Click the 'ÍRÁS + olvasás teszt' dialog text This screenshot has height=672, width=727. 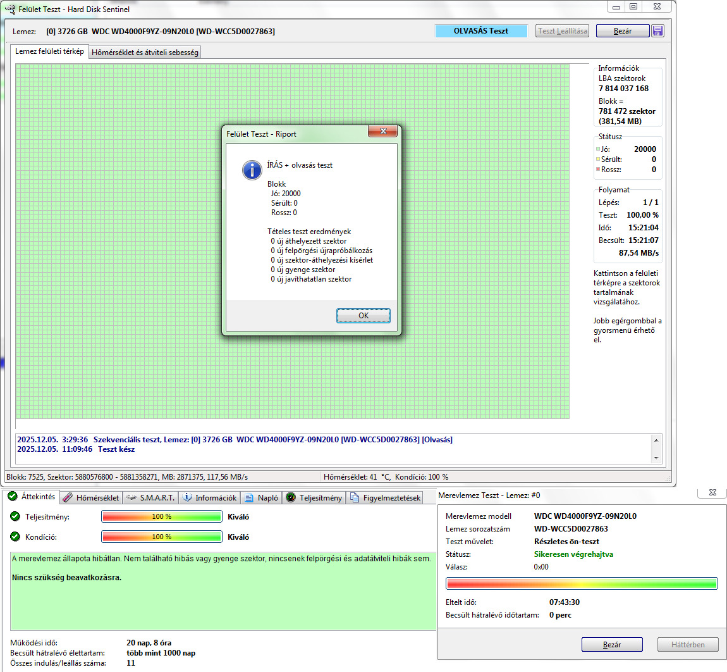point(300,165)
